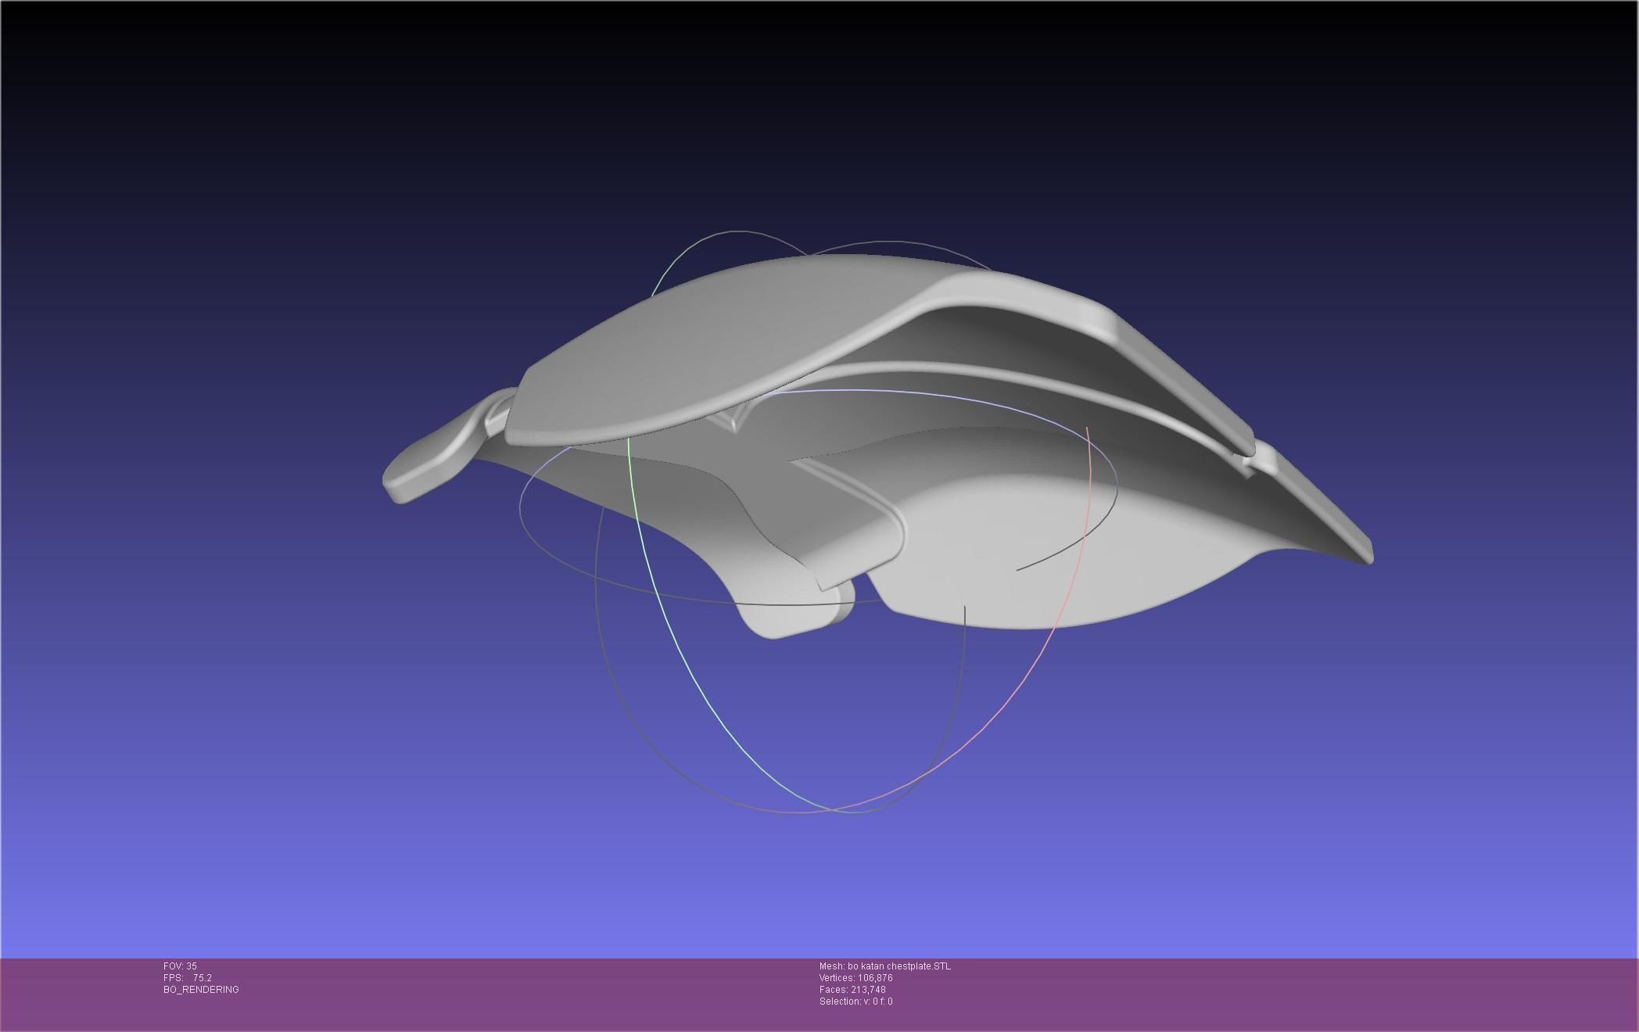Click the FPS 75.2 counter
Viewport: 1639px width, 1032px height.
pos(188,978)
